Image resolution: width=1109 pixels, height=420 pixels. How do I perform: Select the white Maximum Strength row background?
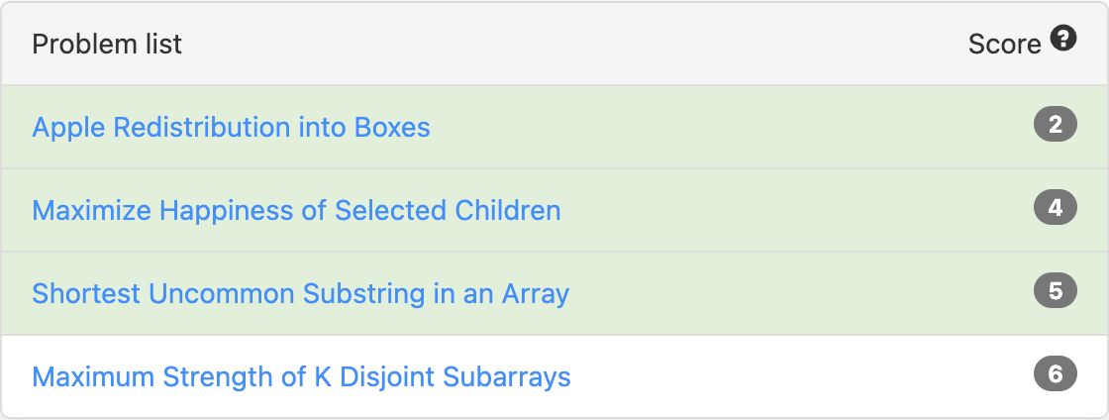tap(554, 376)
